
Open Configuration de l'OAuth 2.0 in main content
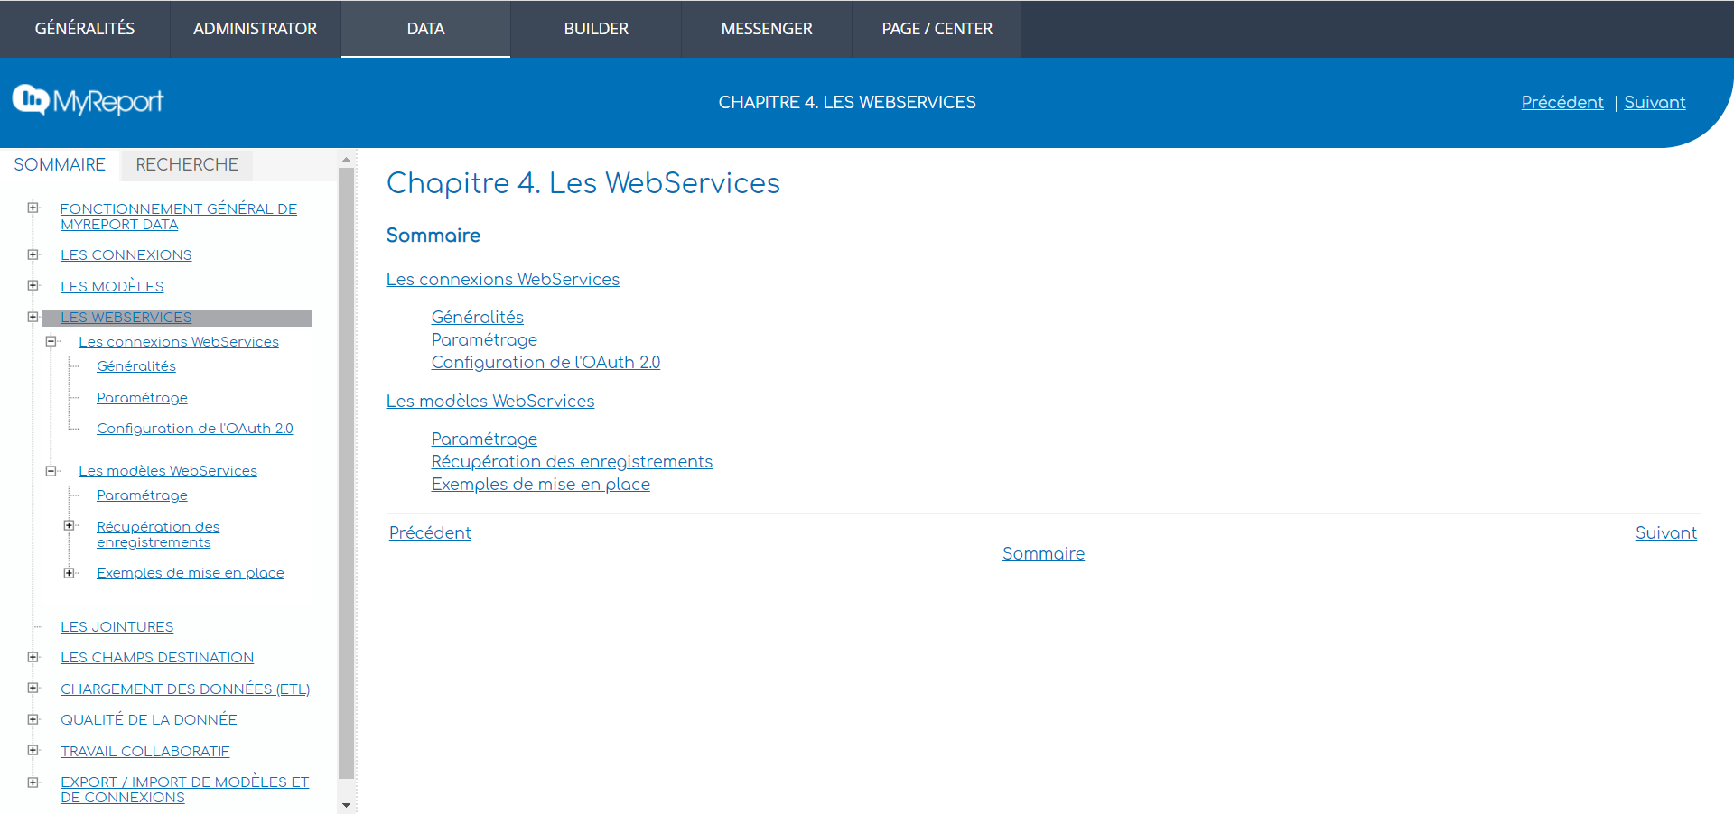tap(545, 362)
